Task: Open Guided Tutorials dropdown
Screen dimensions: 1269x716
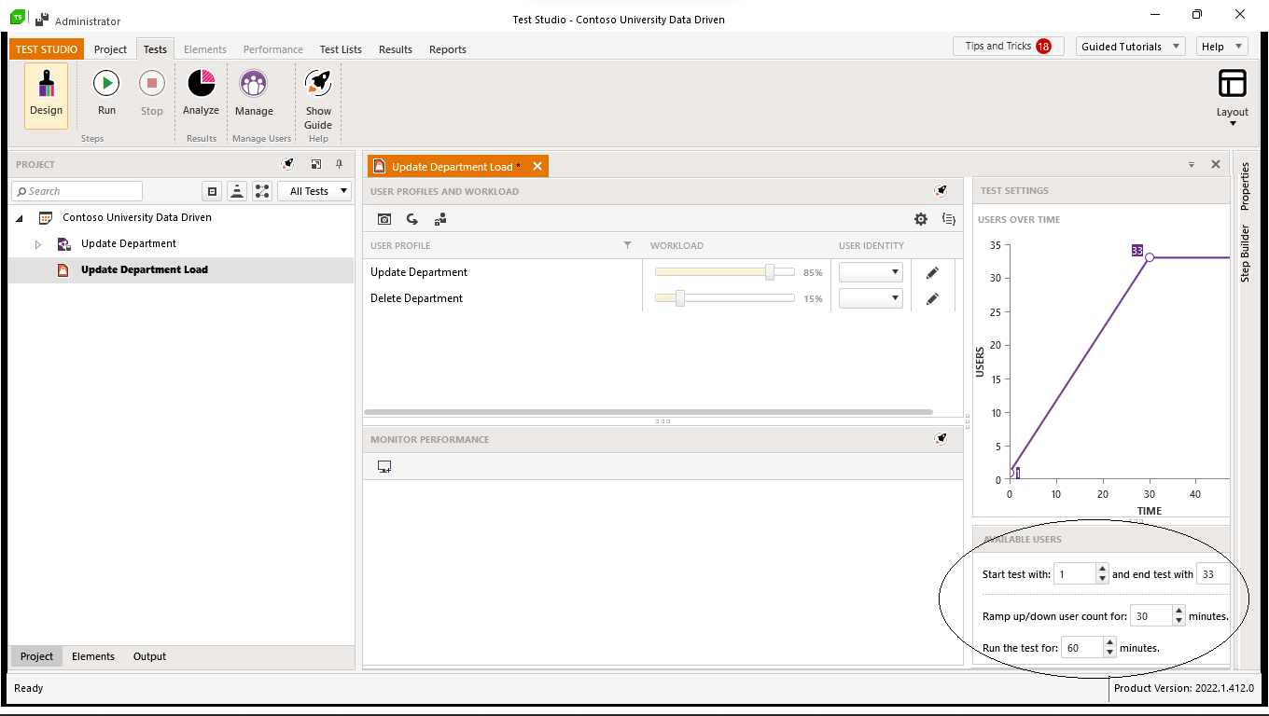Action: coord(1130,46)
